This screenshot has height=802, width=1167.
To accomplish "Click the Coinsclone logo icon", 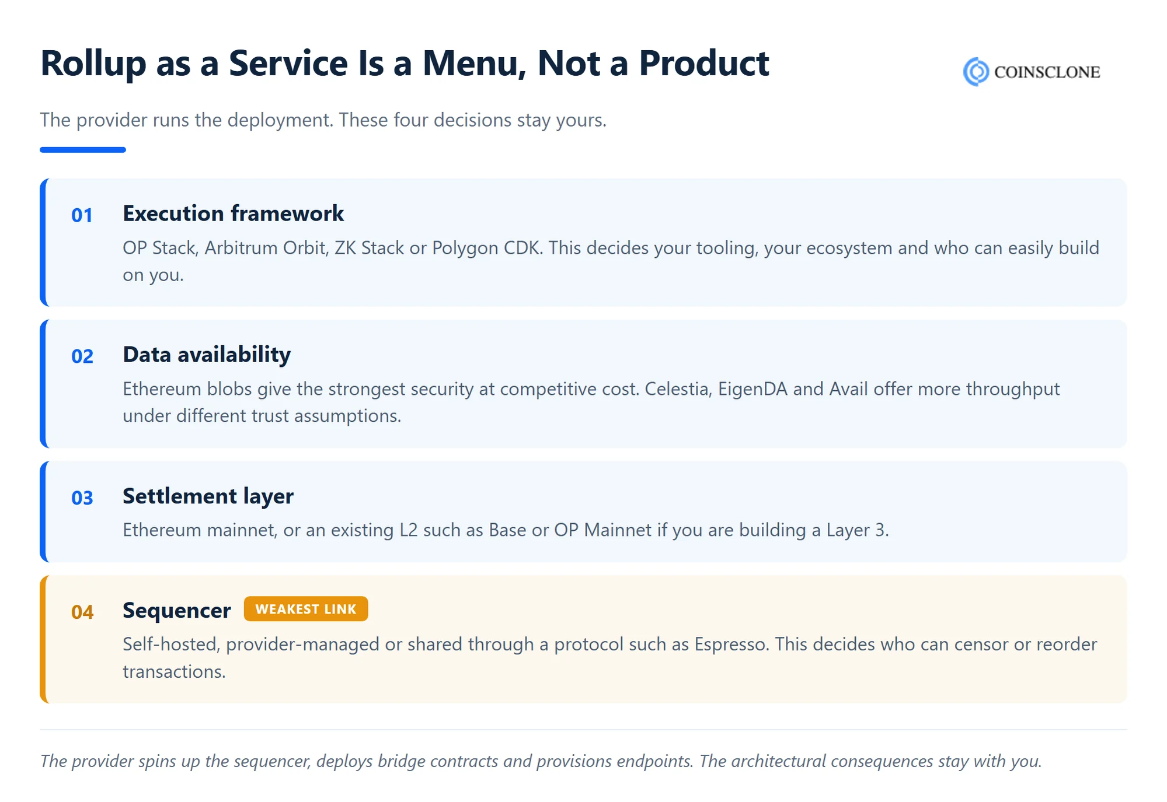I will [976, 72].
